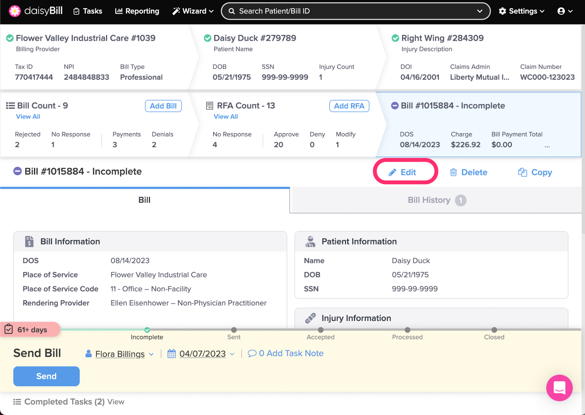Click the Reporting chart icon

(119, 11)
